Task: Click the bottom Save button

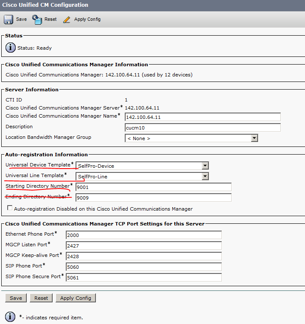Action: 16,298
